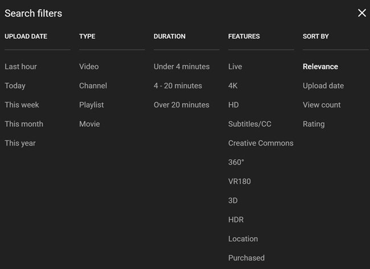This screenshot has height=269, width=370.
Task: Select Video type filter
Action: click(x=89, y=67)
